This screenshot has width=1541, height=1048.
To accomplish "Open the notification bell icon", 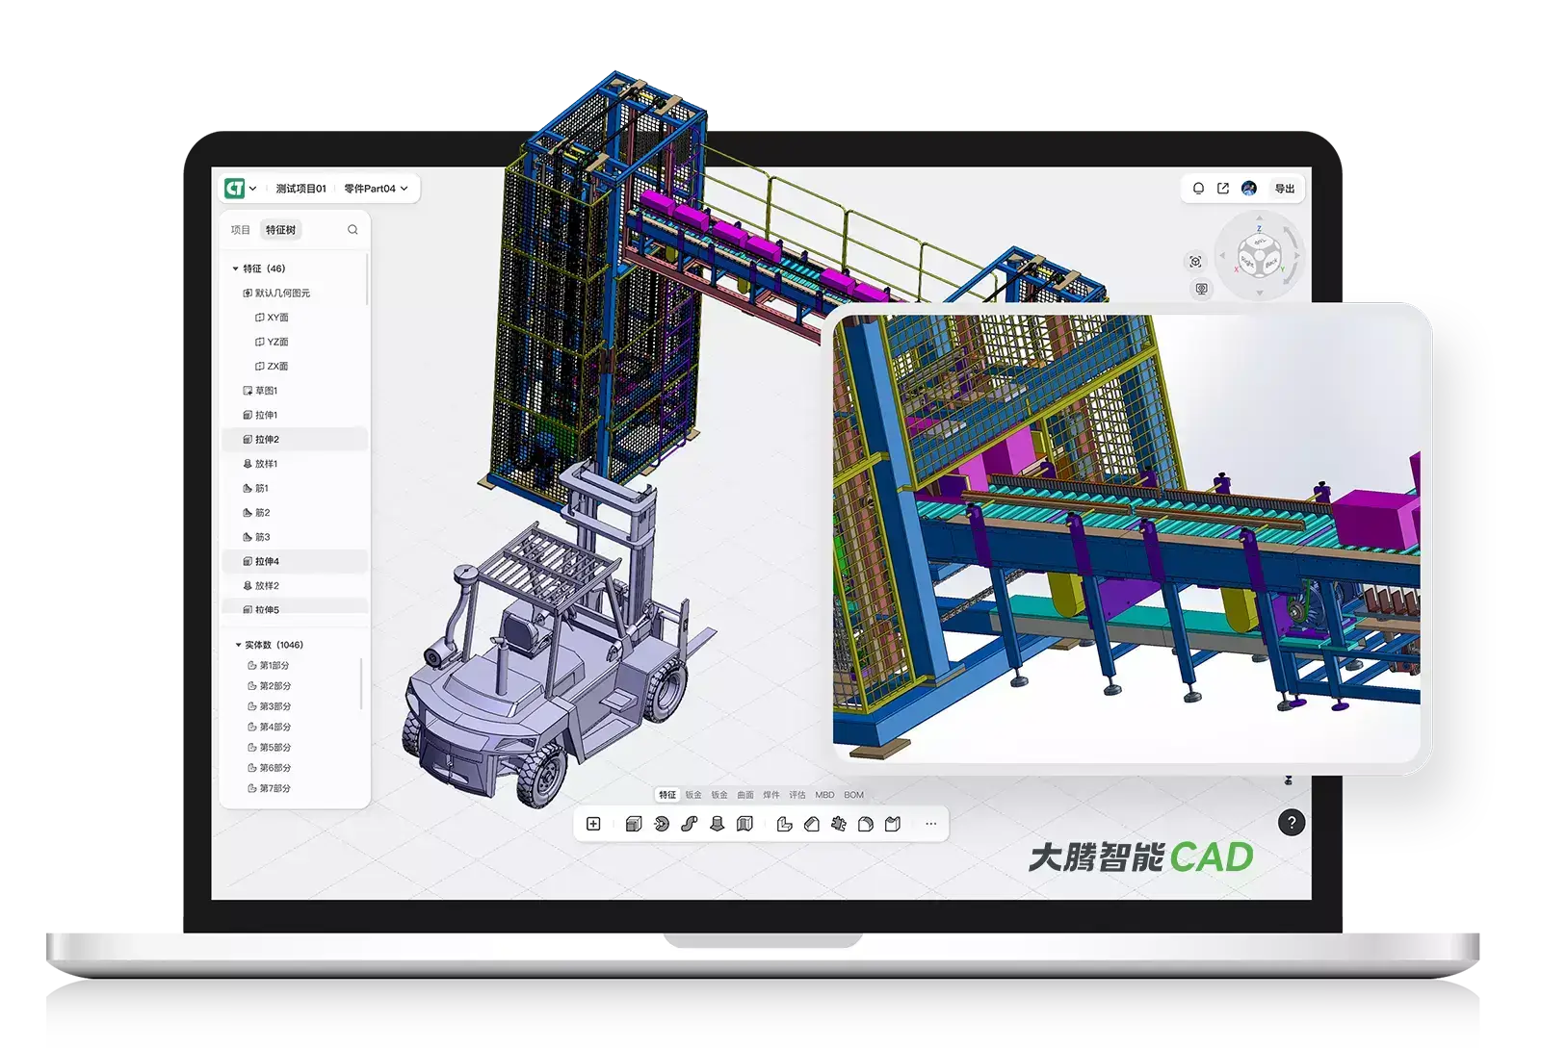I will click(1198, 189).
